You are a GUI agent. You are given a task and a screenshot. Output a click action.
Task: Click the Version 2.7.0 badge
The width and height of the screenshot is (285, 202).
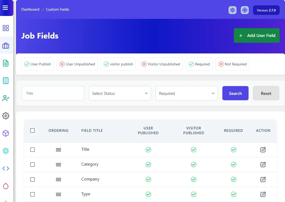pyautogui.click(x=266, y=10)
